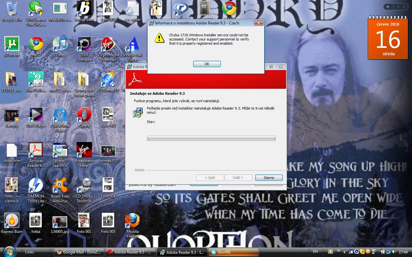This screenshot has width=412, height=257.
Task: Maximize the Adobe Reader installer window
Action: 271,66
